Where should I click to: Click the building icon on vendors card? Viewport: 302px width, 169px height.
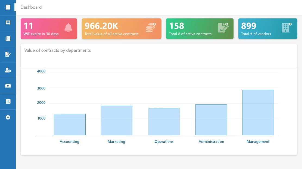point(287,27)
